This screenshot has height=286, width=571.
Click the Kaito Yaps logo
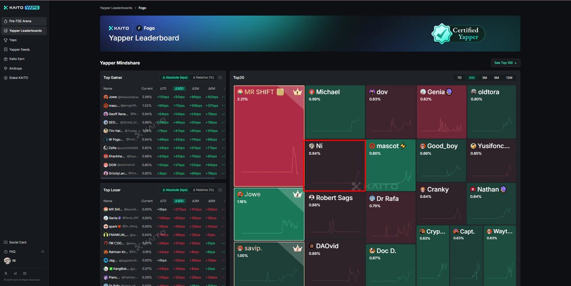coord(21,8)
